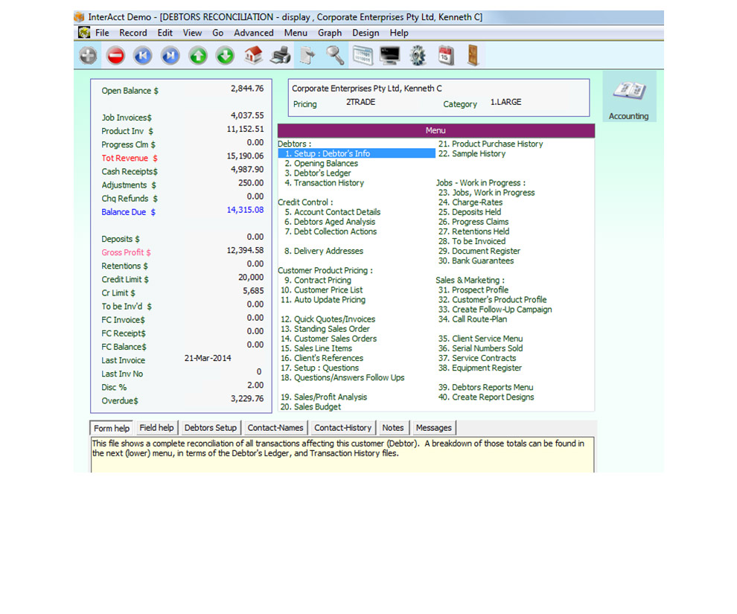Image resolution: width=737 pixels, height=614 pixels.
Task: Click the calendar icon showing 15
Action: point(446,55)
